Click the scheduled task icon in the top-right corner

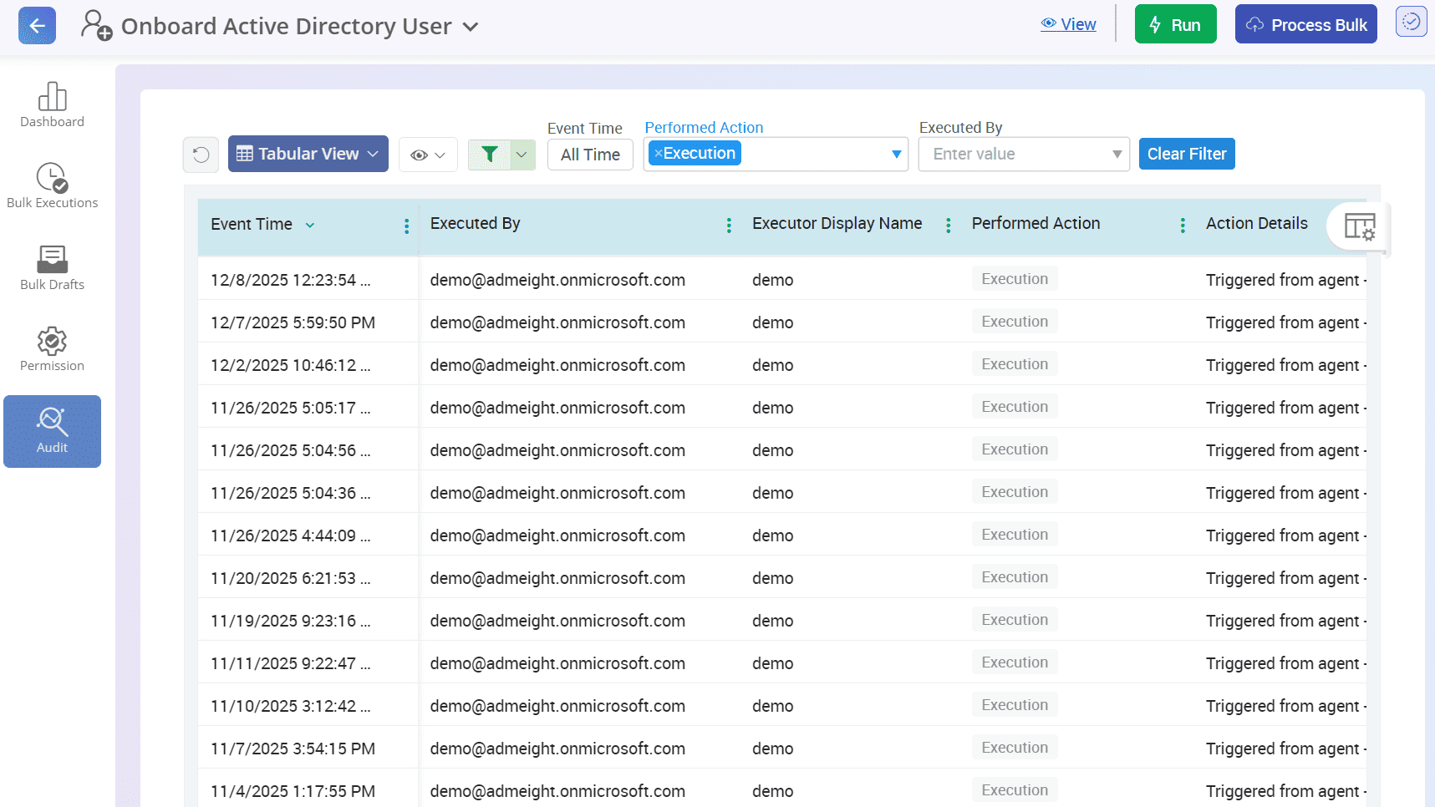click(1411, 22)
